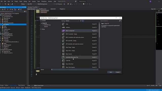Click the quick launch search magnifier icon

coord(76,2)
